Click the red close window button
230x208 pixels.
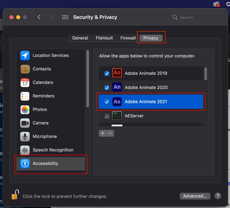pyautogui.click(x=11, y=17)
